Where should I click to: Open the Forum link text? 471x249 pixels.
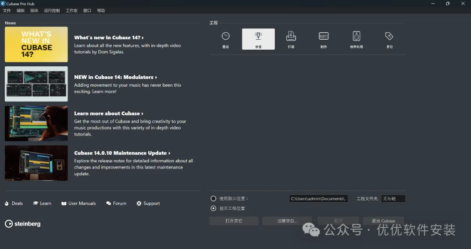pyautogui.click(x=119, y=203)
